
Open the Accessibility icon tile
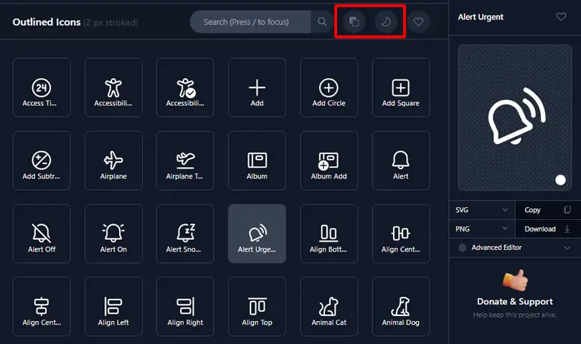pyautogui.click(x=113, y=87)
